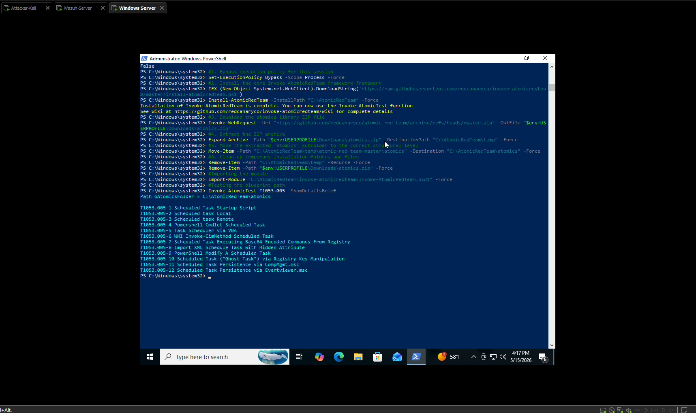Open Microsoft Store from the taskbar

378,357
